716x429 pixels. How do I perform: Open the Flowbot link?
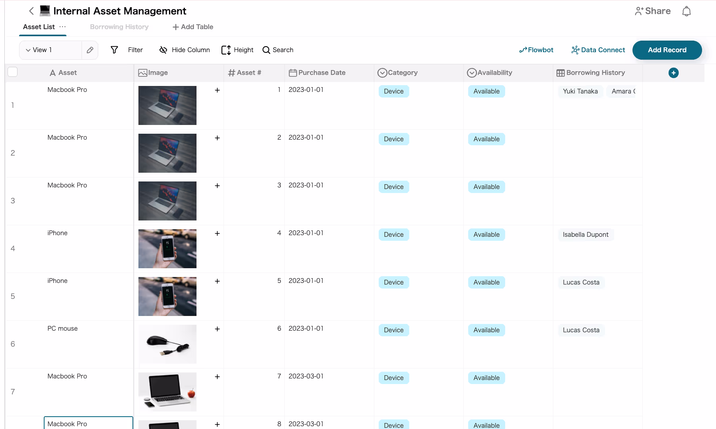tap(541, 50)
